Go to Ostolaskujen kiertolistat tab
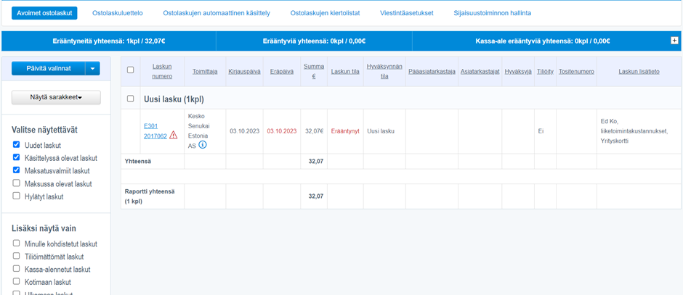 click(x=325, y=13)
